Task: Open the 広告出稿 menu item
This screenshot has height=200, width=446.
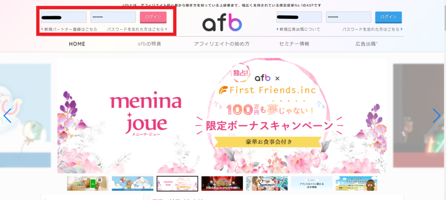Action: click(366, 44)
